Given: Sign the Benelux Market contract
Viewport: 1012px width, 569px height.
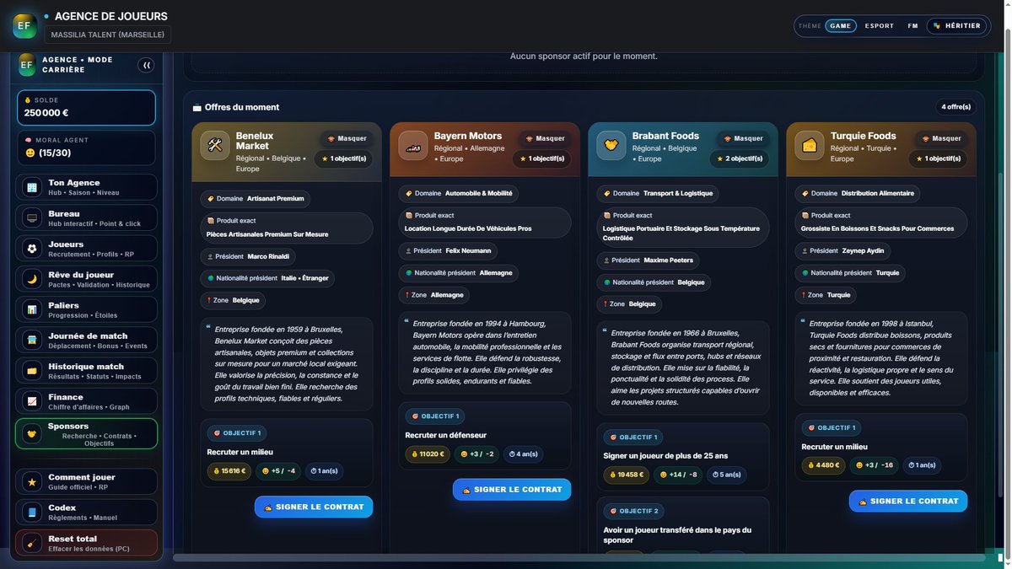Looking at the screenshot, I should pos(314,507).
